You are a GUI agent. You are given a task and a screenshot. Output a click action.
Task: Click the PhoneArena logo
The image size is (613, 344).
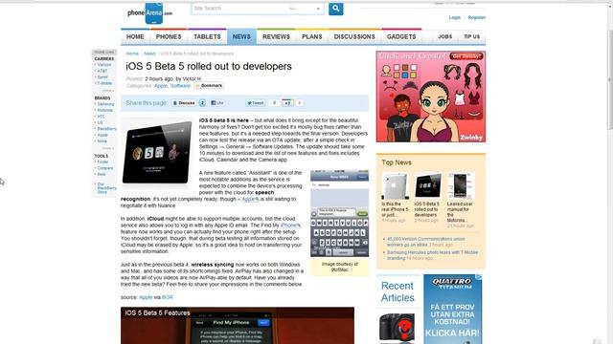click(x=149, y=12)
